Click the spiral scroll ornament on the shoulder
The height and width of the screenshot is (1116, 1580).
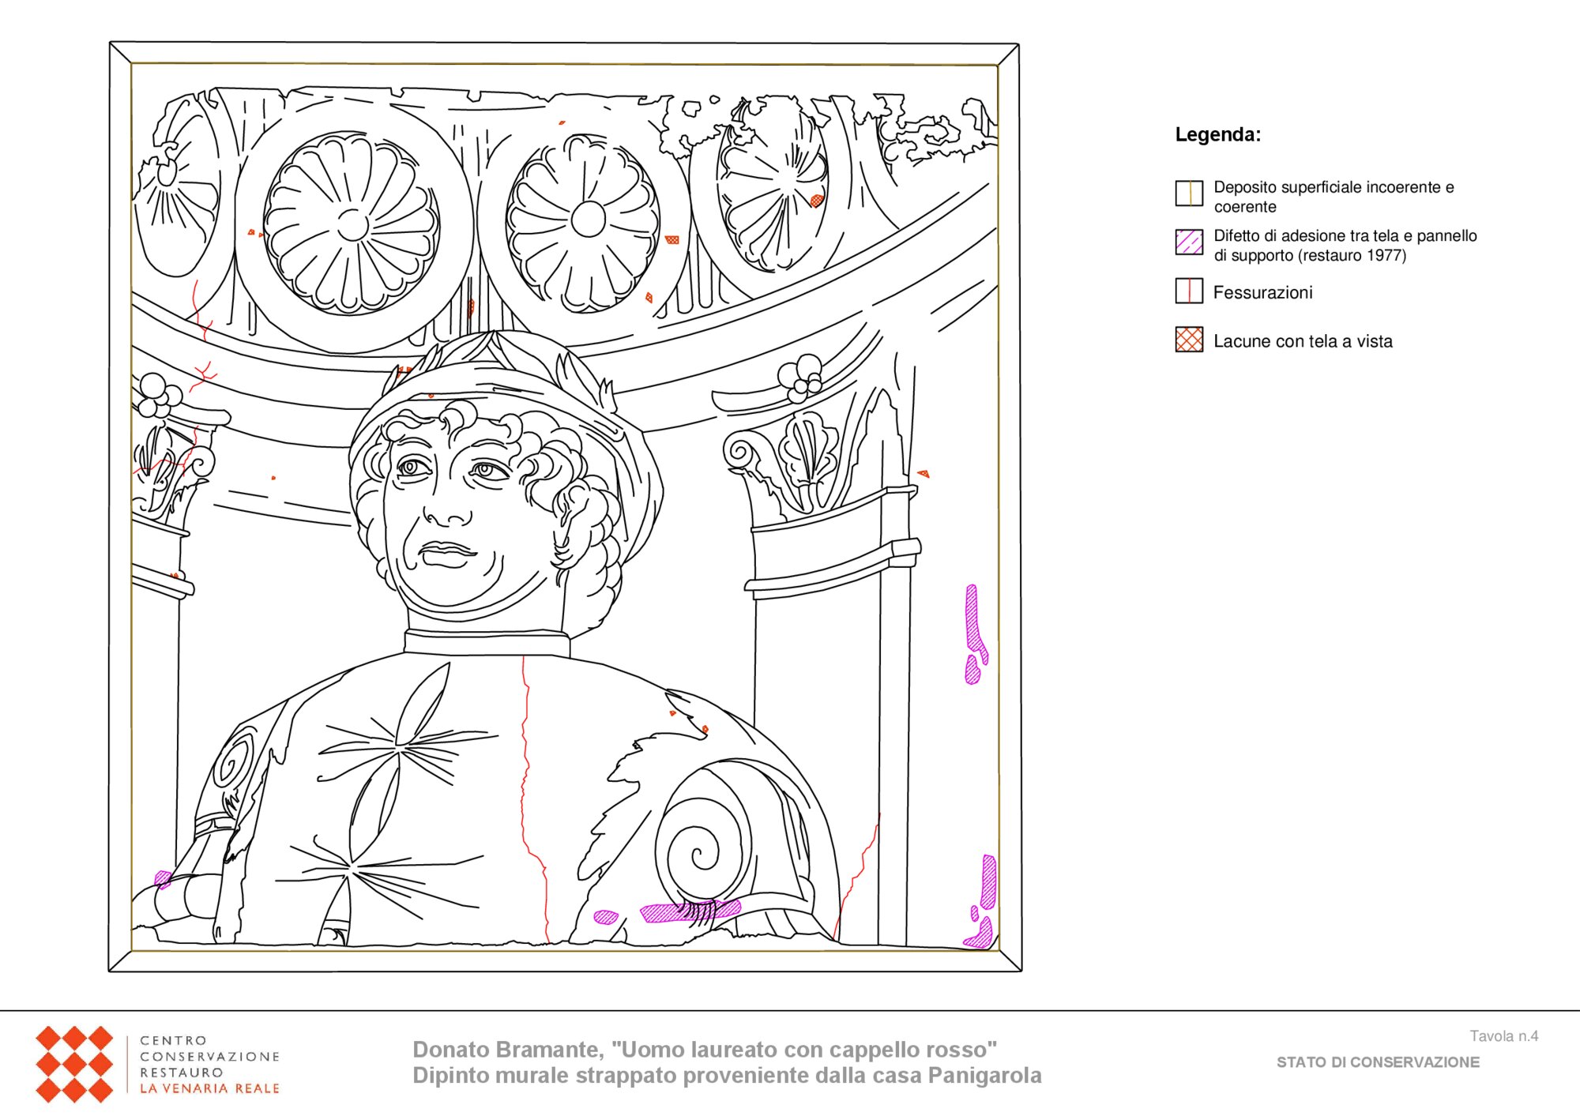click(x=703, y=849)
